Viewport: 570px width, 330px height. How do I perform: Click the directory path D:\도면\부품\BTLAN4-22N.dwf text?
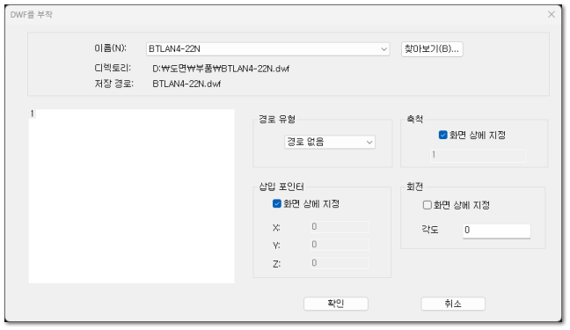pyautogui.click(x=221, y=69)
